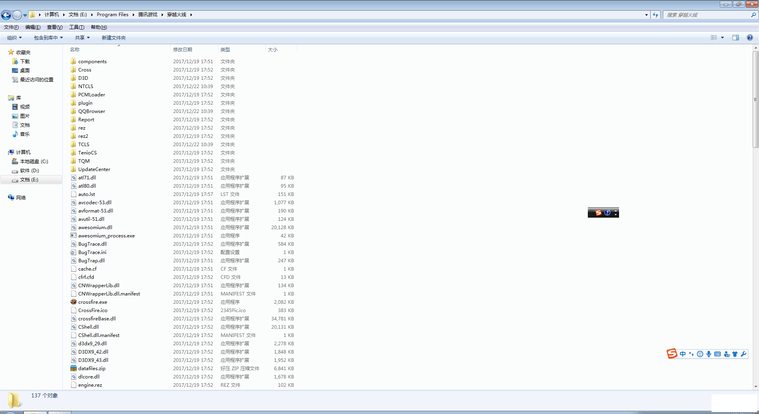Click the Sogou S logo on input bar
Screen dimensions: 759x414
672,354
